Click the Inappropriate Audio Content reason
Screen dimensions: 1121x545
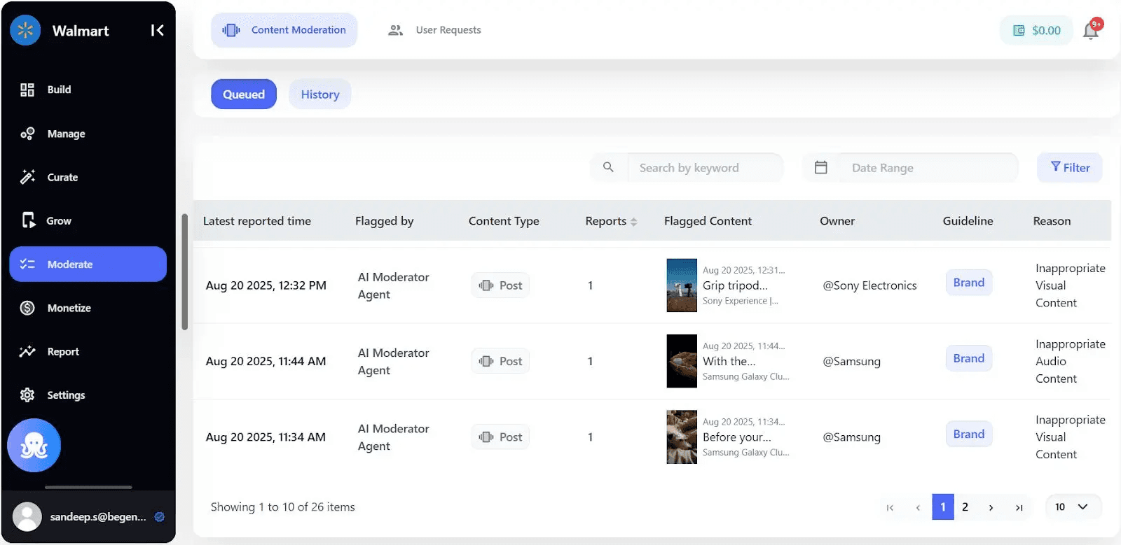(x=1070, y=361)
